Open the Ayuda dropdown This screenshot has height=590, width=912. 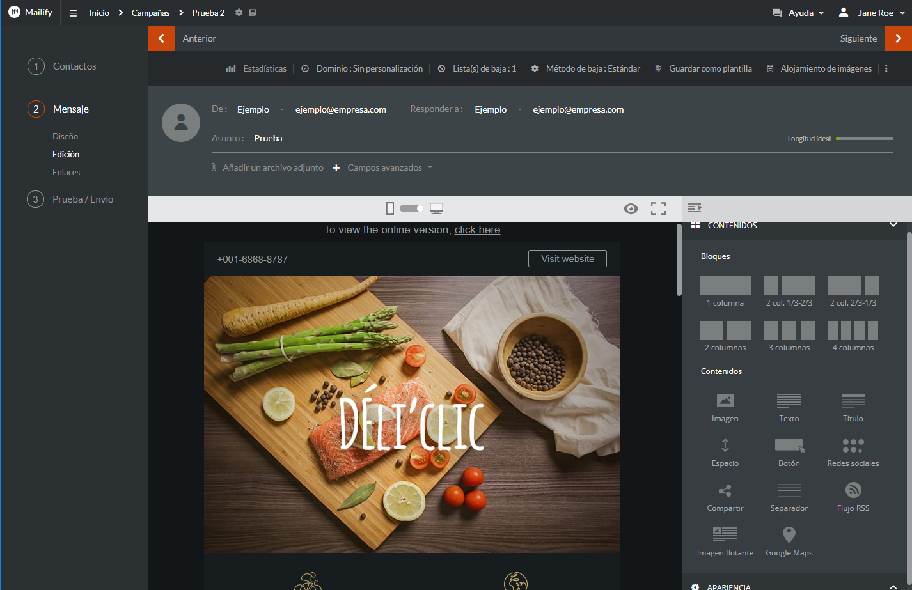tap(798, 13)
